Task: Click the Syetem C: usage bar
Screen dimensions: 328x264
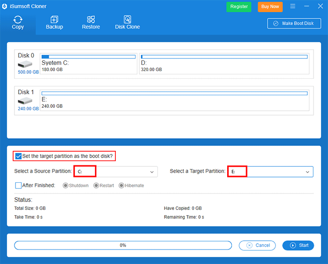Action: click(x=88, y=57)
